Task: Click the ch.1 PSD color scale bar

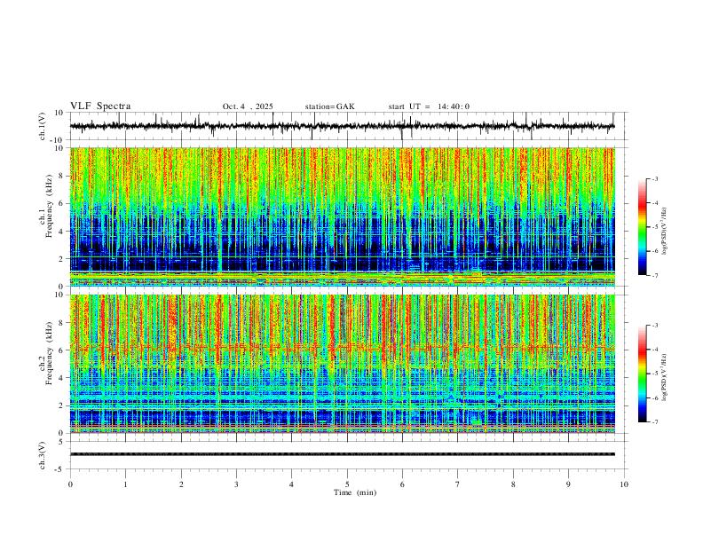Action: pyautogui.click(x=643, y=226)
